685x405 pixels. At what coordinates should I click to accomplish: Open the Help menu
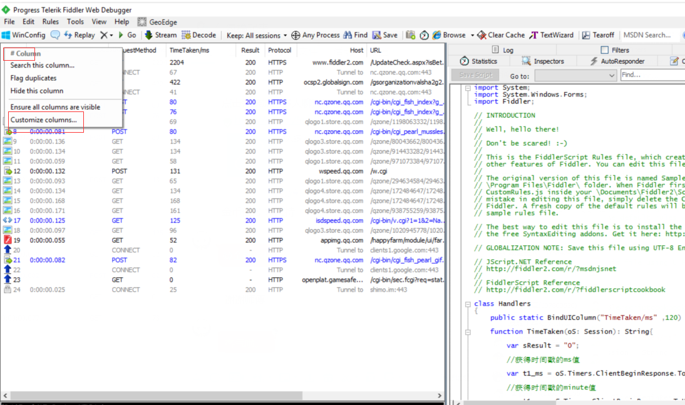tap(121, 22)
